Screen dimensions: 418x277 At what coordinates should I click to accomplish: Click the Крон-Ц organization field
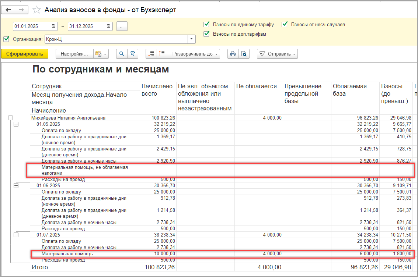tap(116, 39)
